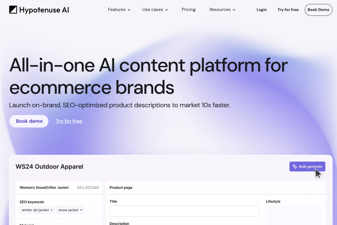Click the chevron next to Features
The width and height of the screenshot is (337, 225).
point(129,10)
